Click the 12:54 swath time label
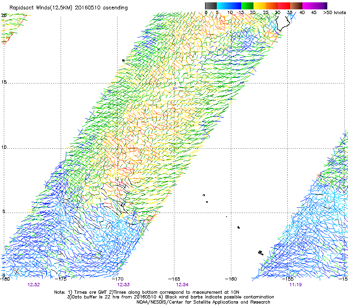Screen dimensions: 348x305 click(x=182, y=285)
